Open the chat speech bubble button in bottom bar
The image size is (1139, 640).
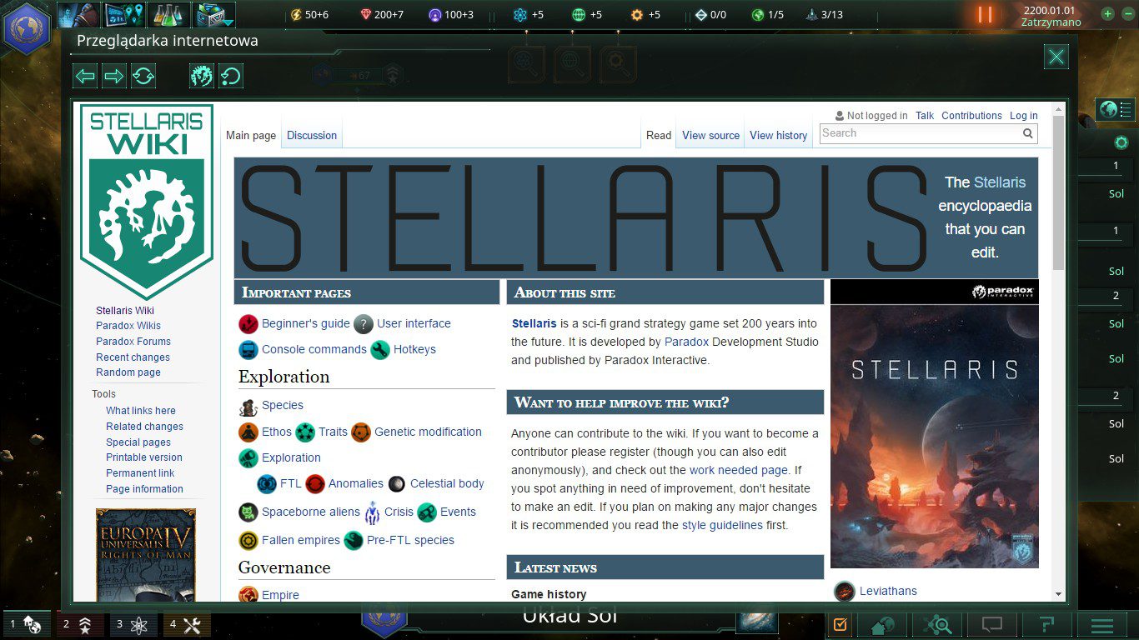coord(991,625)
